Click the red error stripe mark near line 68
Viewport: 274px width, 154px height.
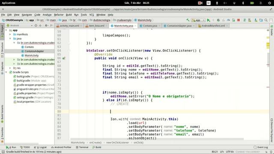tap(268, 65)
